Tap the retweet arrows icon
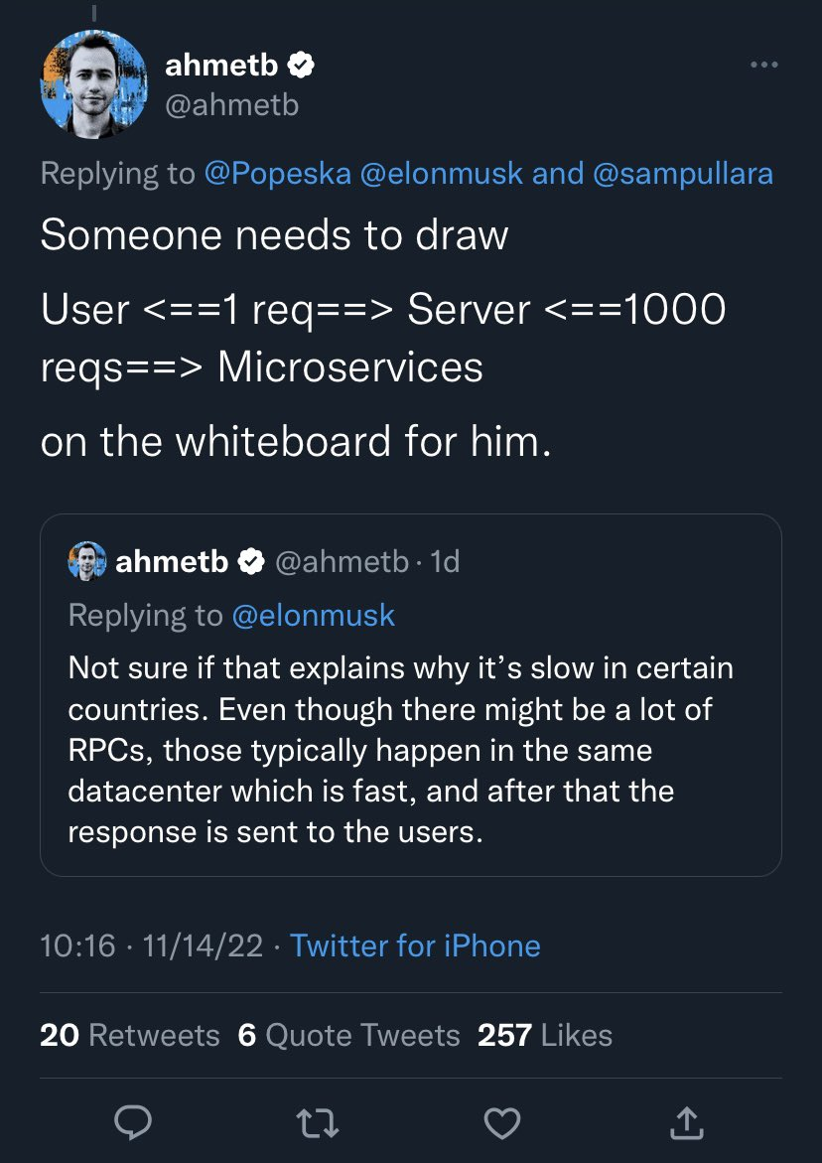 (x=318, y=1122)
